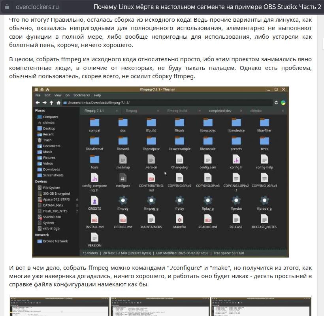Viewport: 324px width, 316px height.
Task: Select 'Screenshoots' in the Places sidebar
Action: coord(53,175)
